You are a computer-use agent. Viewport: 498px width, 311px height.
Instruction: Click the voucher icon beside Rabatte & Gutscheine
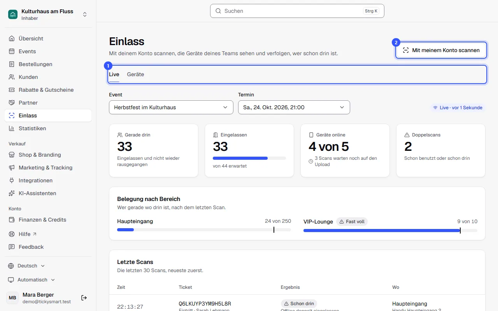click(12, 90)
